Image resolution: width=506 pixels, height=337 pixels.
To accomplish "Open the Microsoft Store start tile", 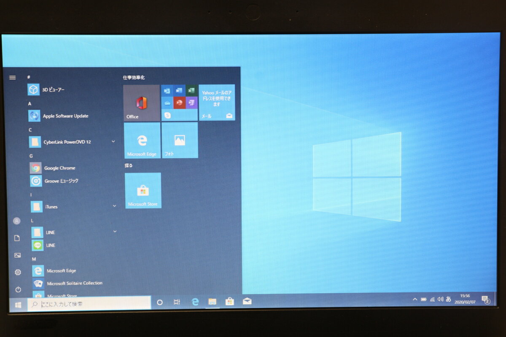I will coord(143,190).
